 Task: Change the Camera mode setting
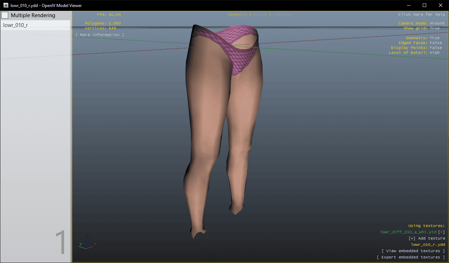pyautogui.click(x=437, y=23)
